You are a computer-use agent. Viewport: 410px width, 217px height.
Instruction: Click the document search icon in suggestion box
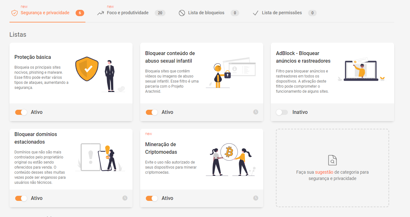332,160
